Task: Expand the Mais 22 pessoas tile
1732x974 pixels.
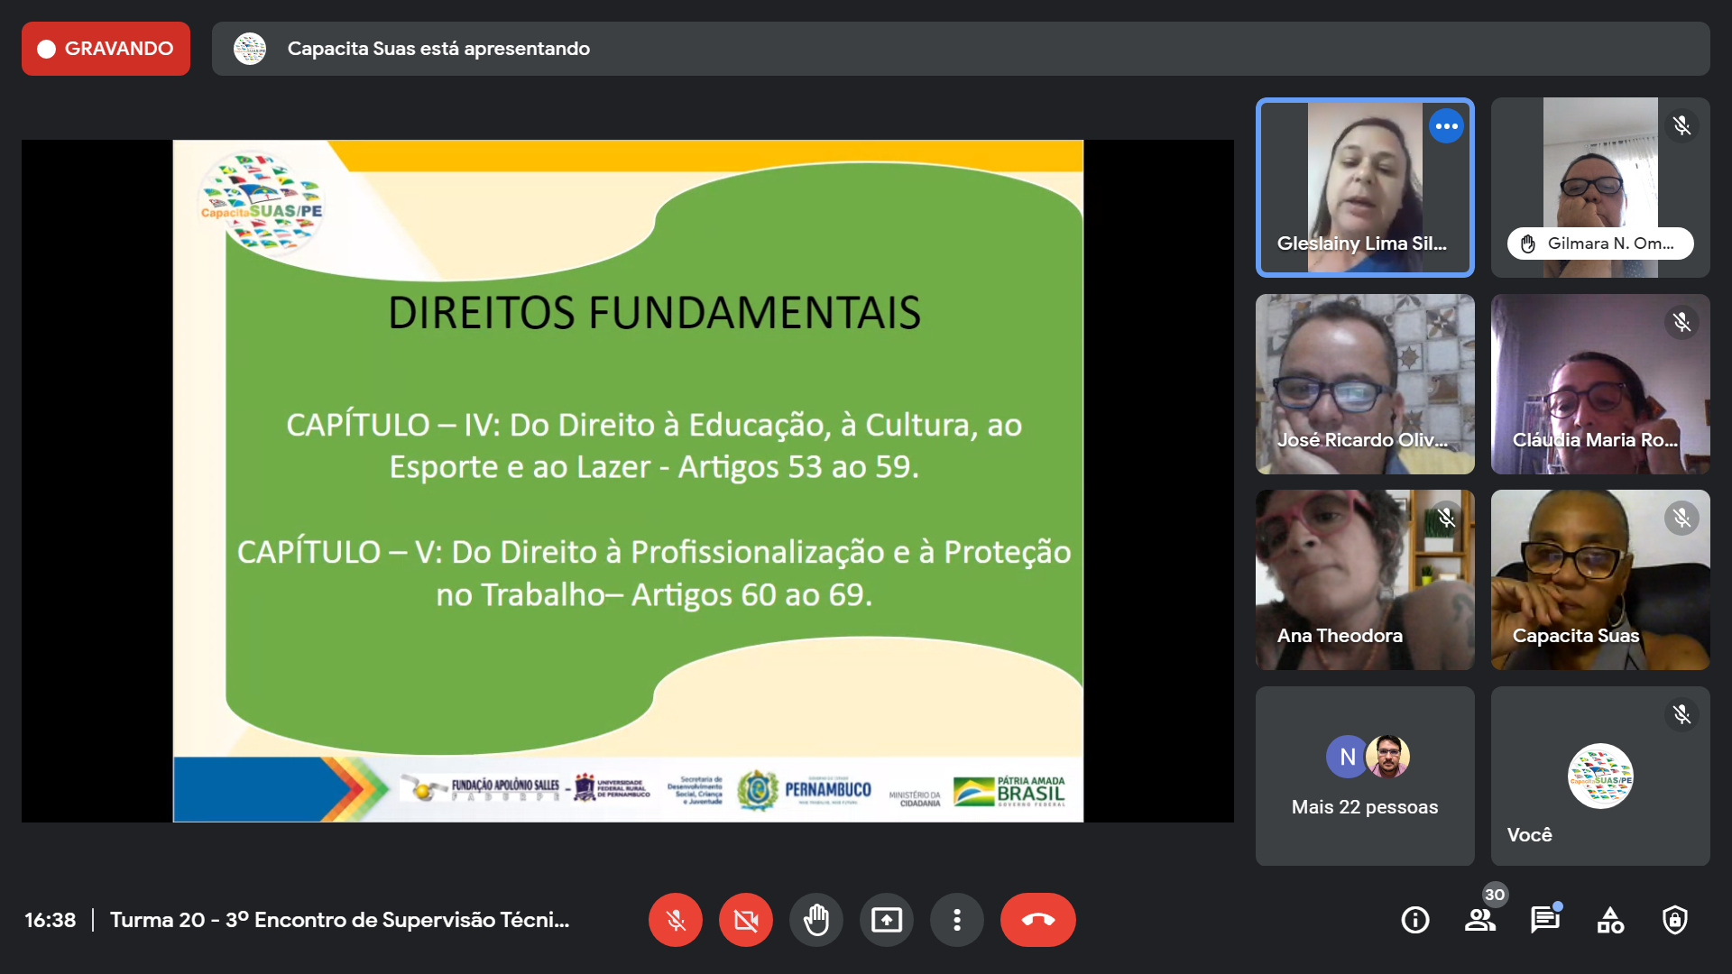Action: pyautogui.click(x=1364, y=776)
